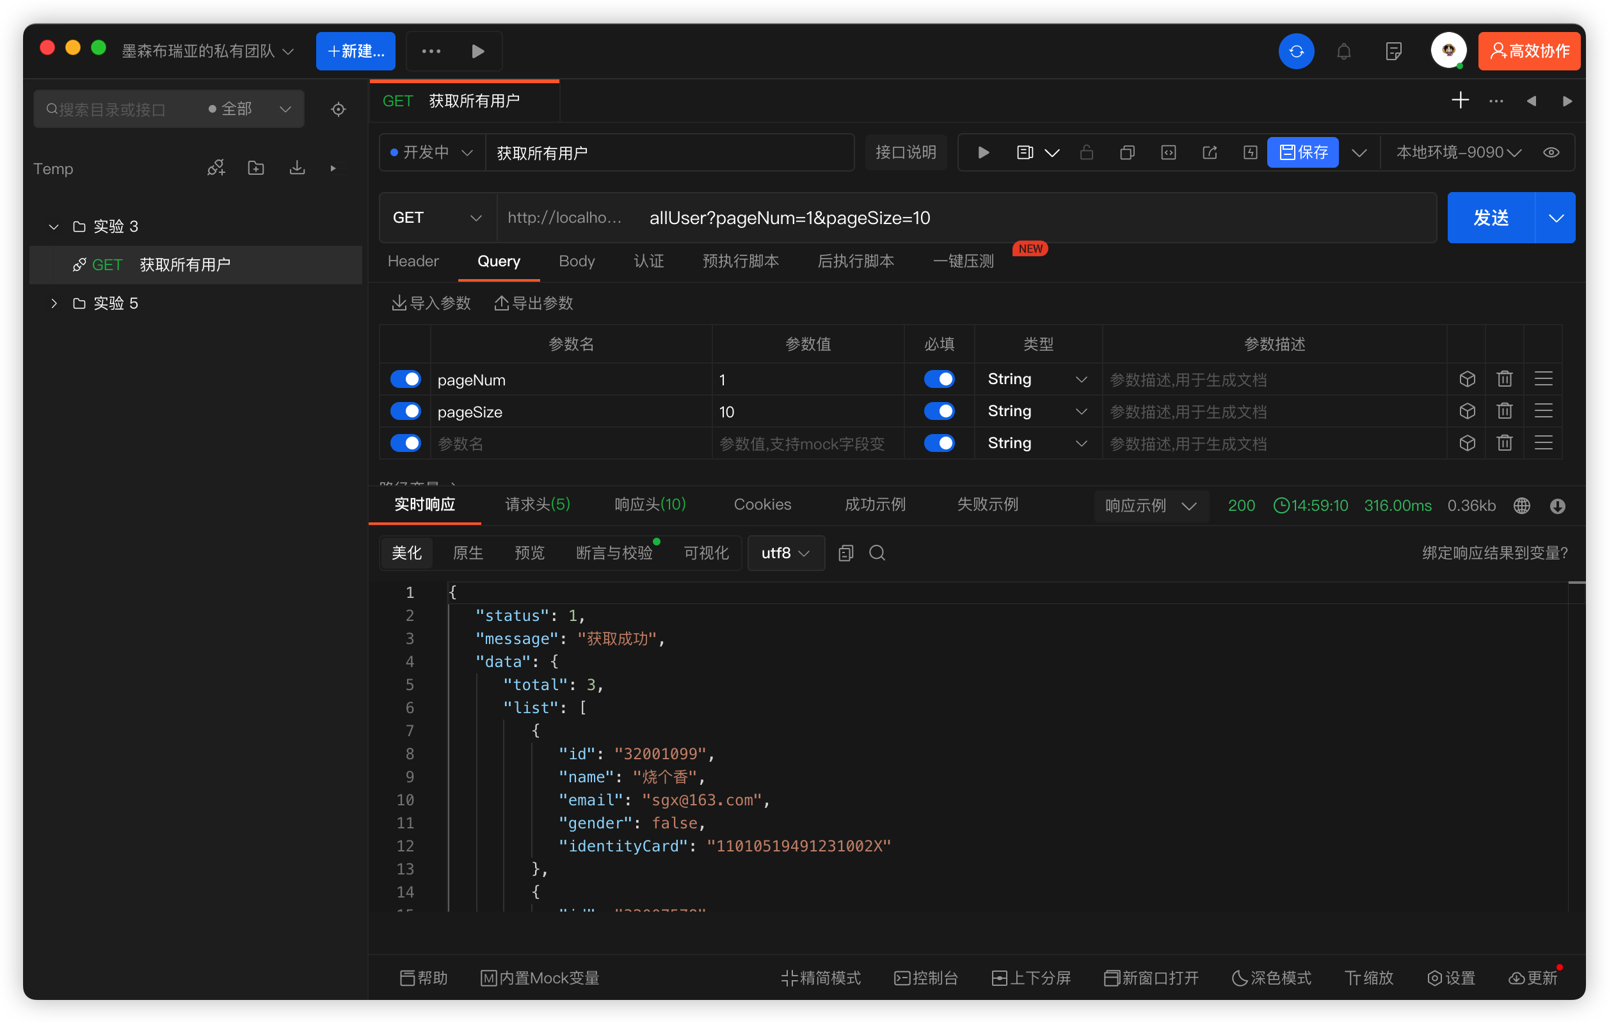Open the 响应示例 dropdown

(x=1150, y=505)
